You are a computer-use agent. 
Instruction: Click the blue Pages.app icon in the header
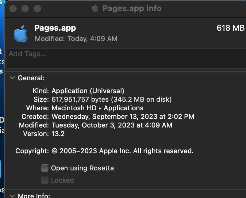(21, 33)
